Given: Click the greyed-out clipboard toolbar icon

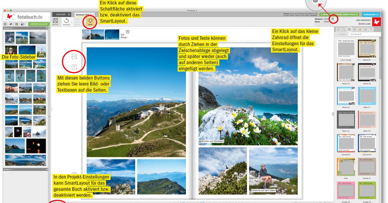Looking at the screenshot, I should (77, 21).
